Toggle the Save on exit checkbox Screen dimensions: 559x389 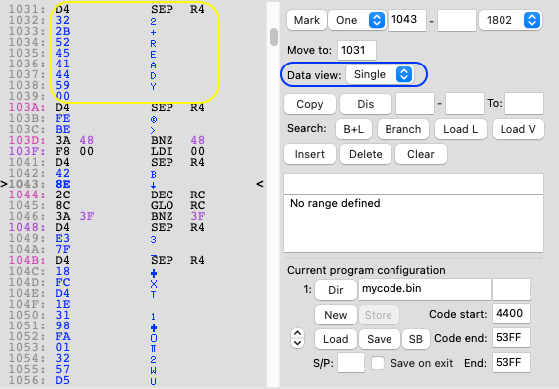pos(378,363)
